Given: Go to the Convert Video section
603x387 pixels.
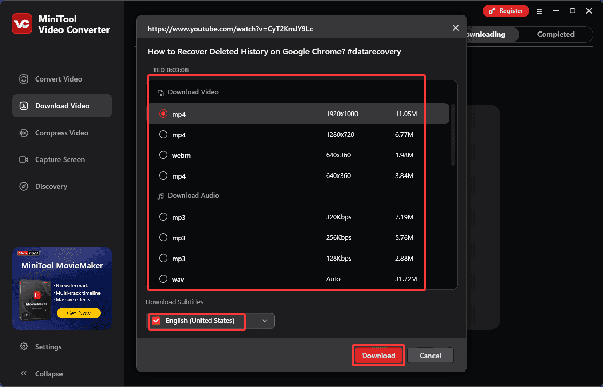Looking at the screenshot, I should tap(62, 79).
